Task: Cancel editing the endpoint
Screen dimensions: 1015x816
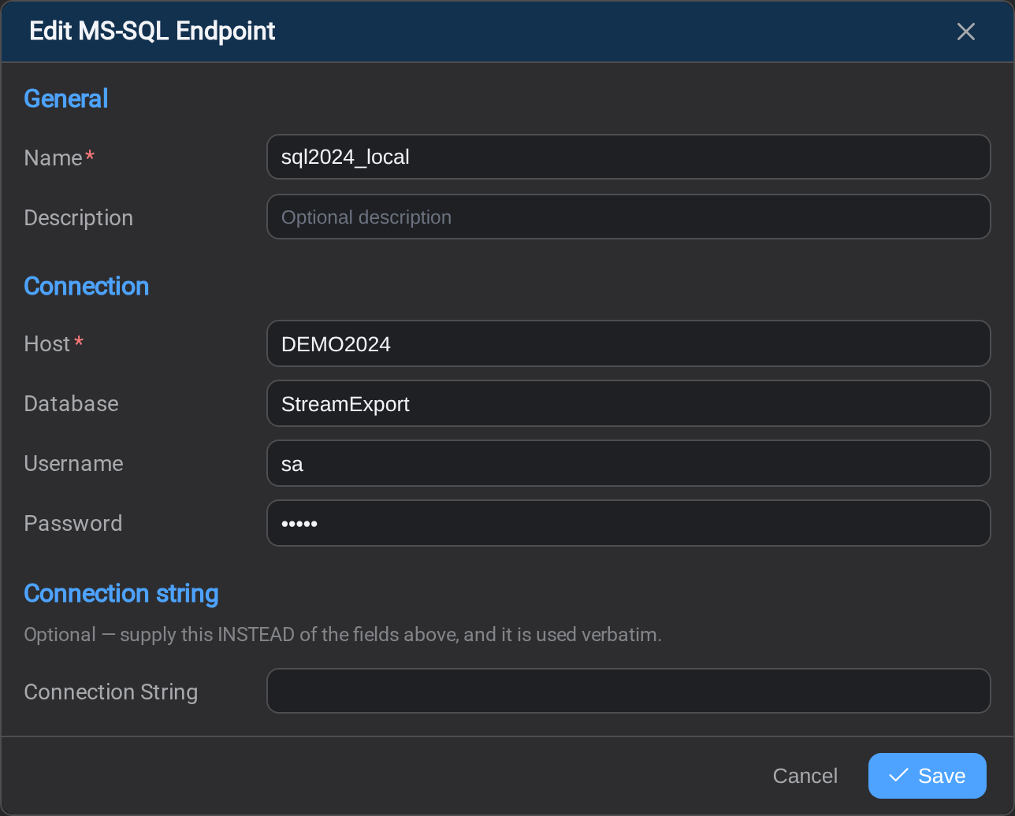Action: coord(805,776)
